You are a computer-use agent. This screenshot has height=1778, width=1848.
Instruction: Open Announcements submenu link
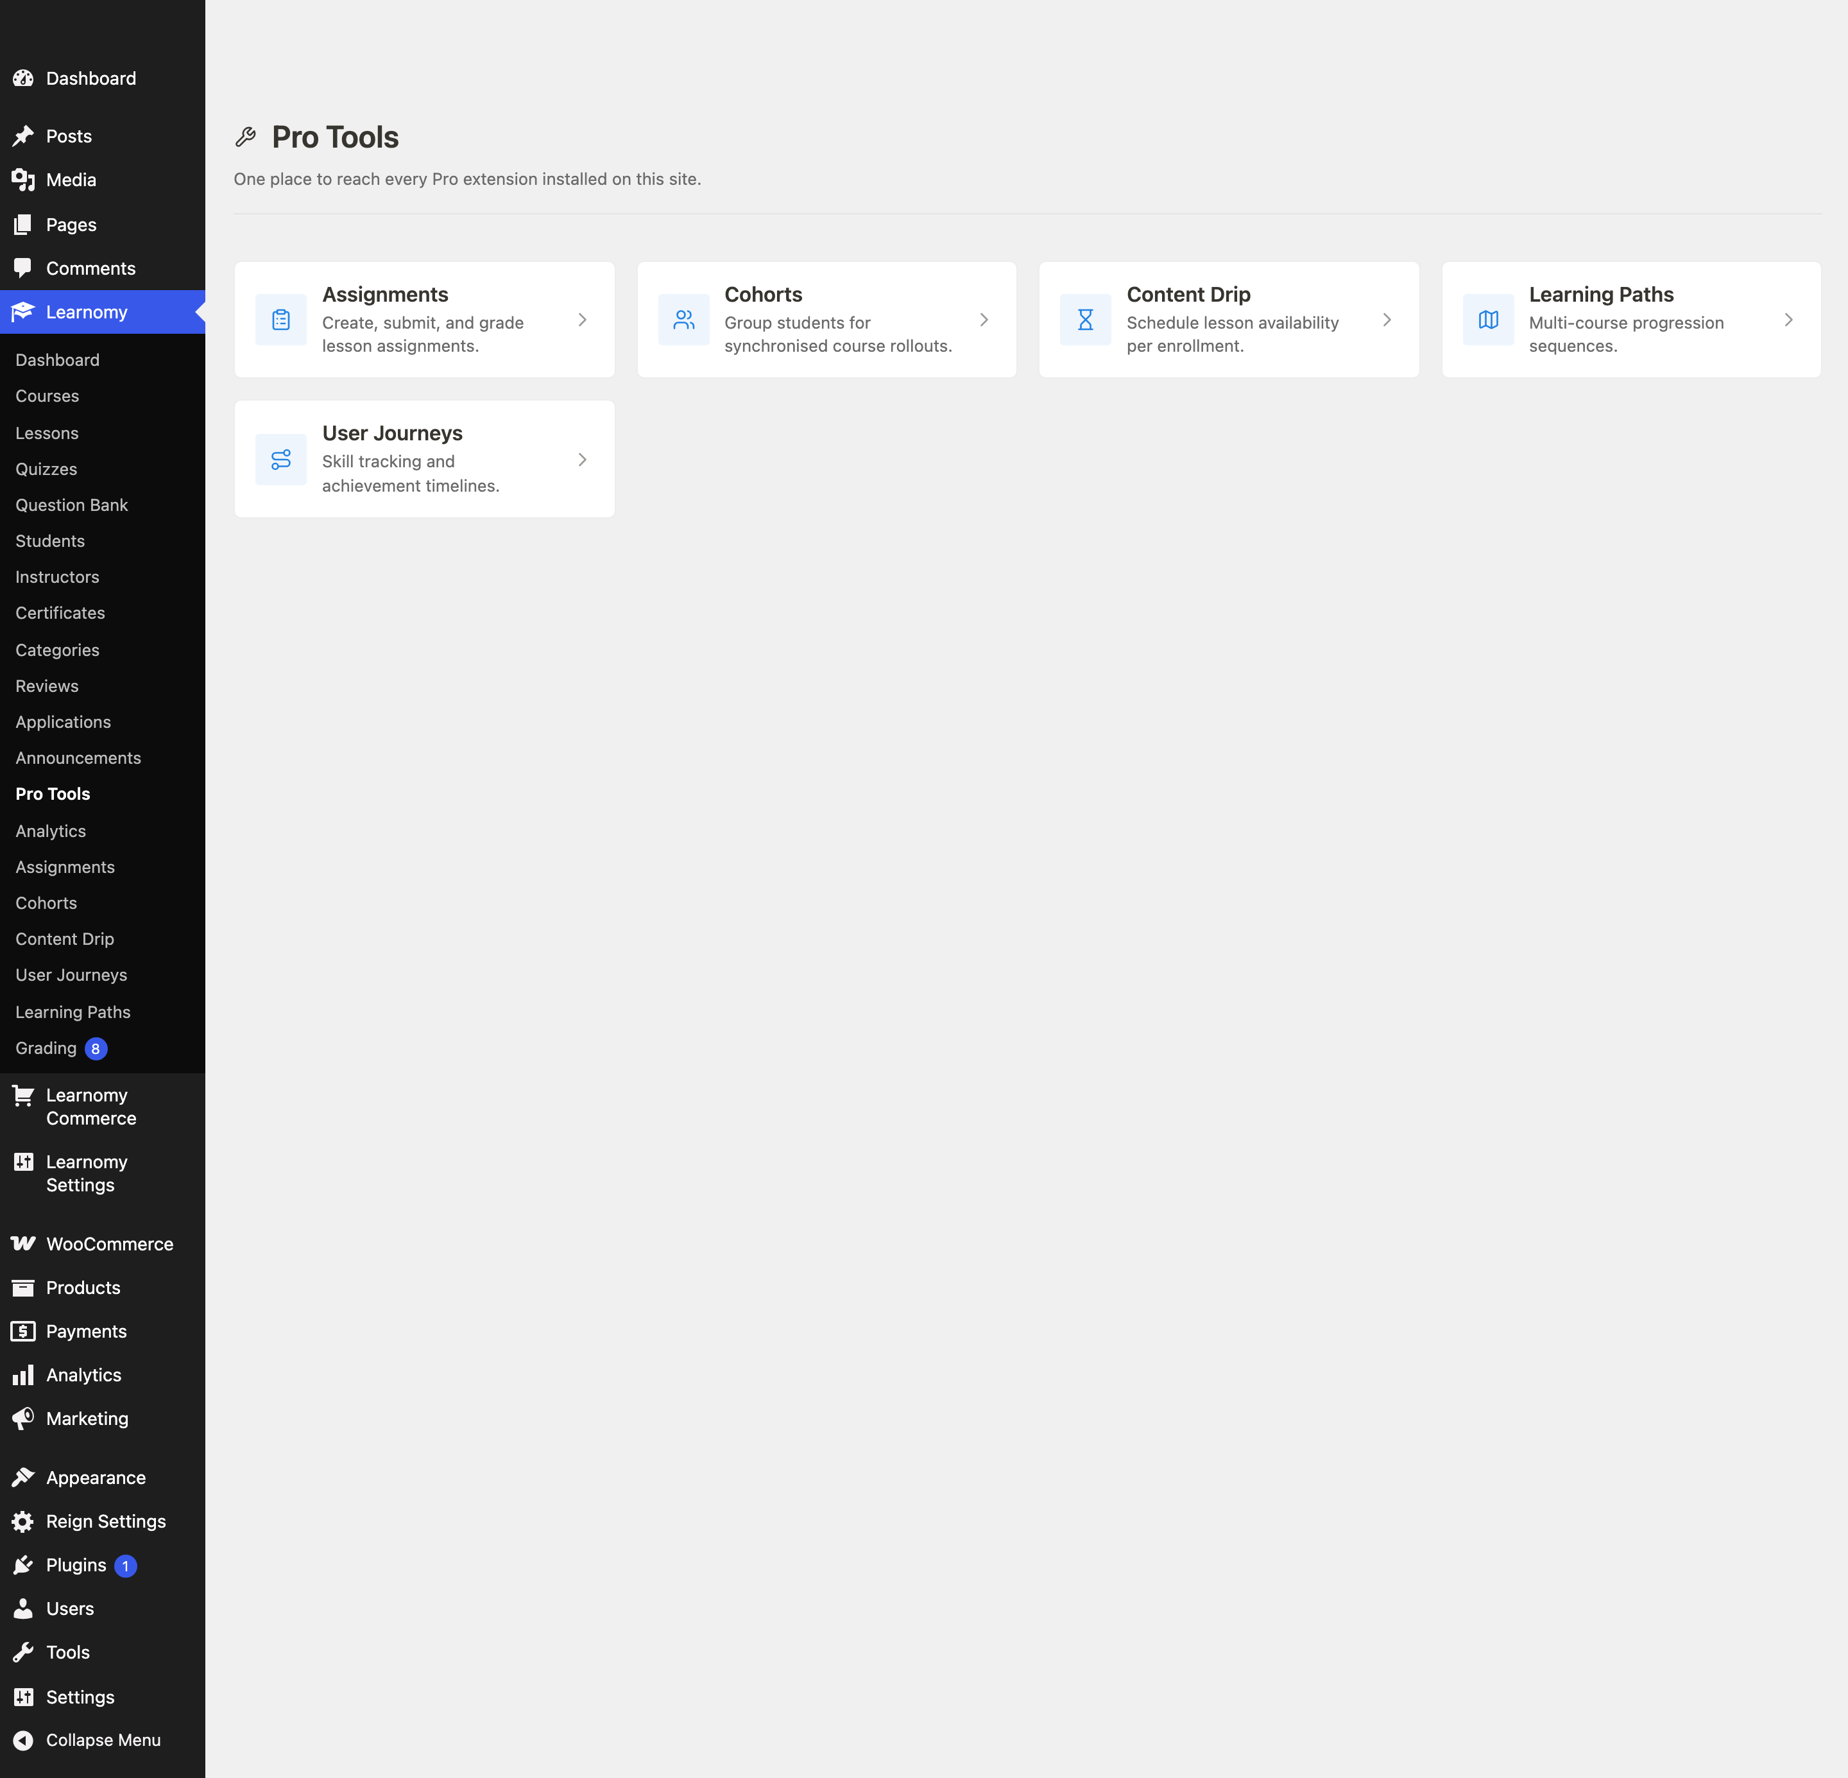[78, 757]
